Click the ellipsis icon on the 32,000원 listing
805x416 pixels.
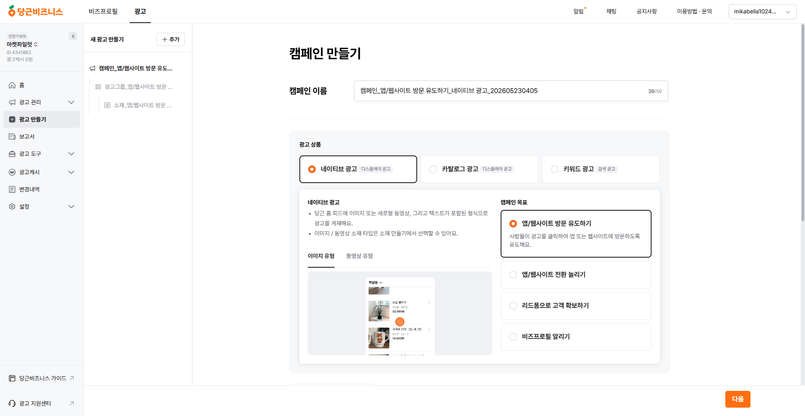click(429, 303)
